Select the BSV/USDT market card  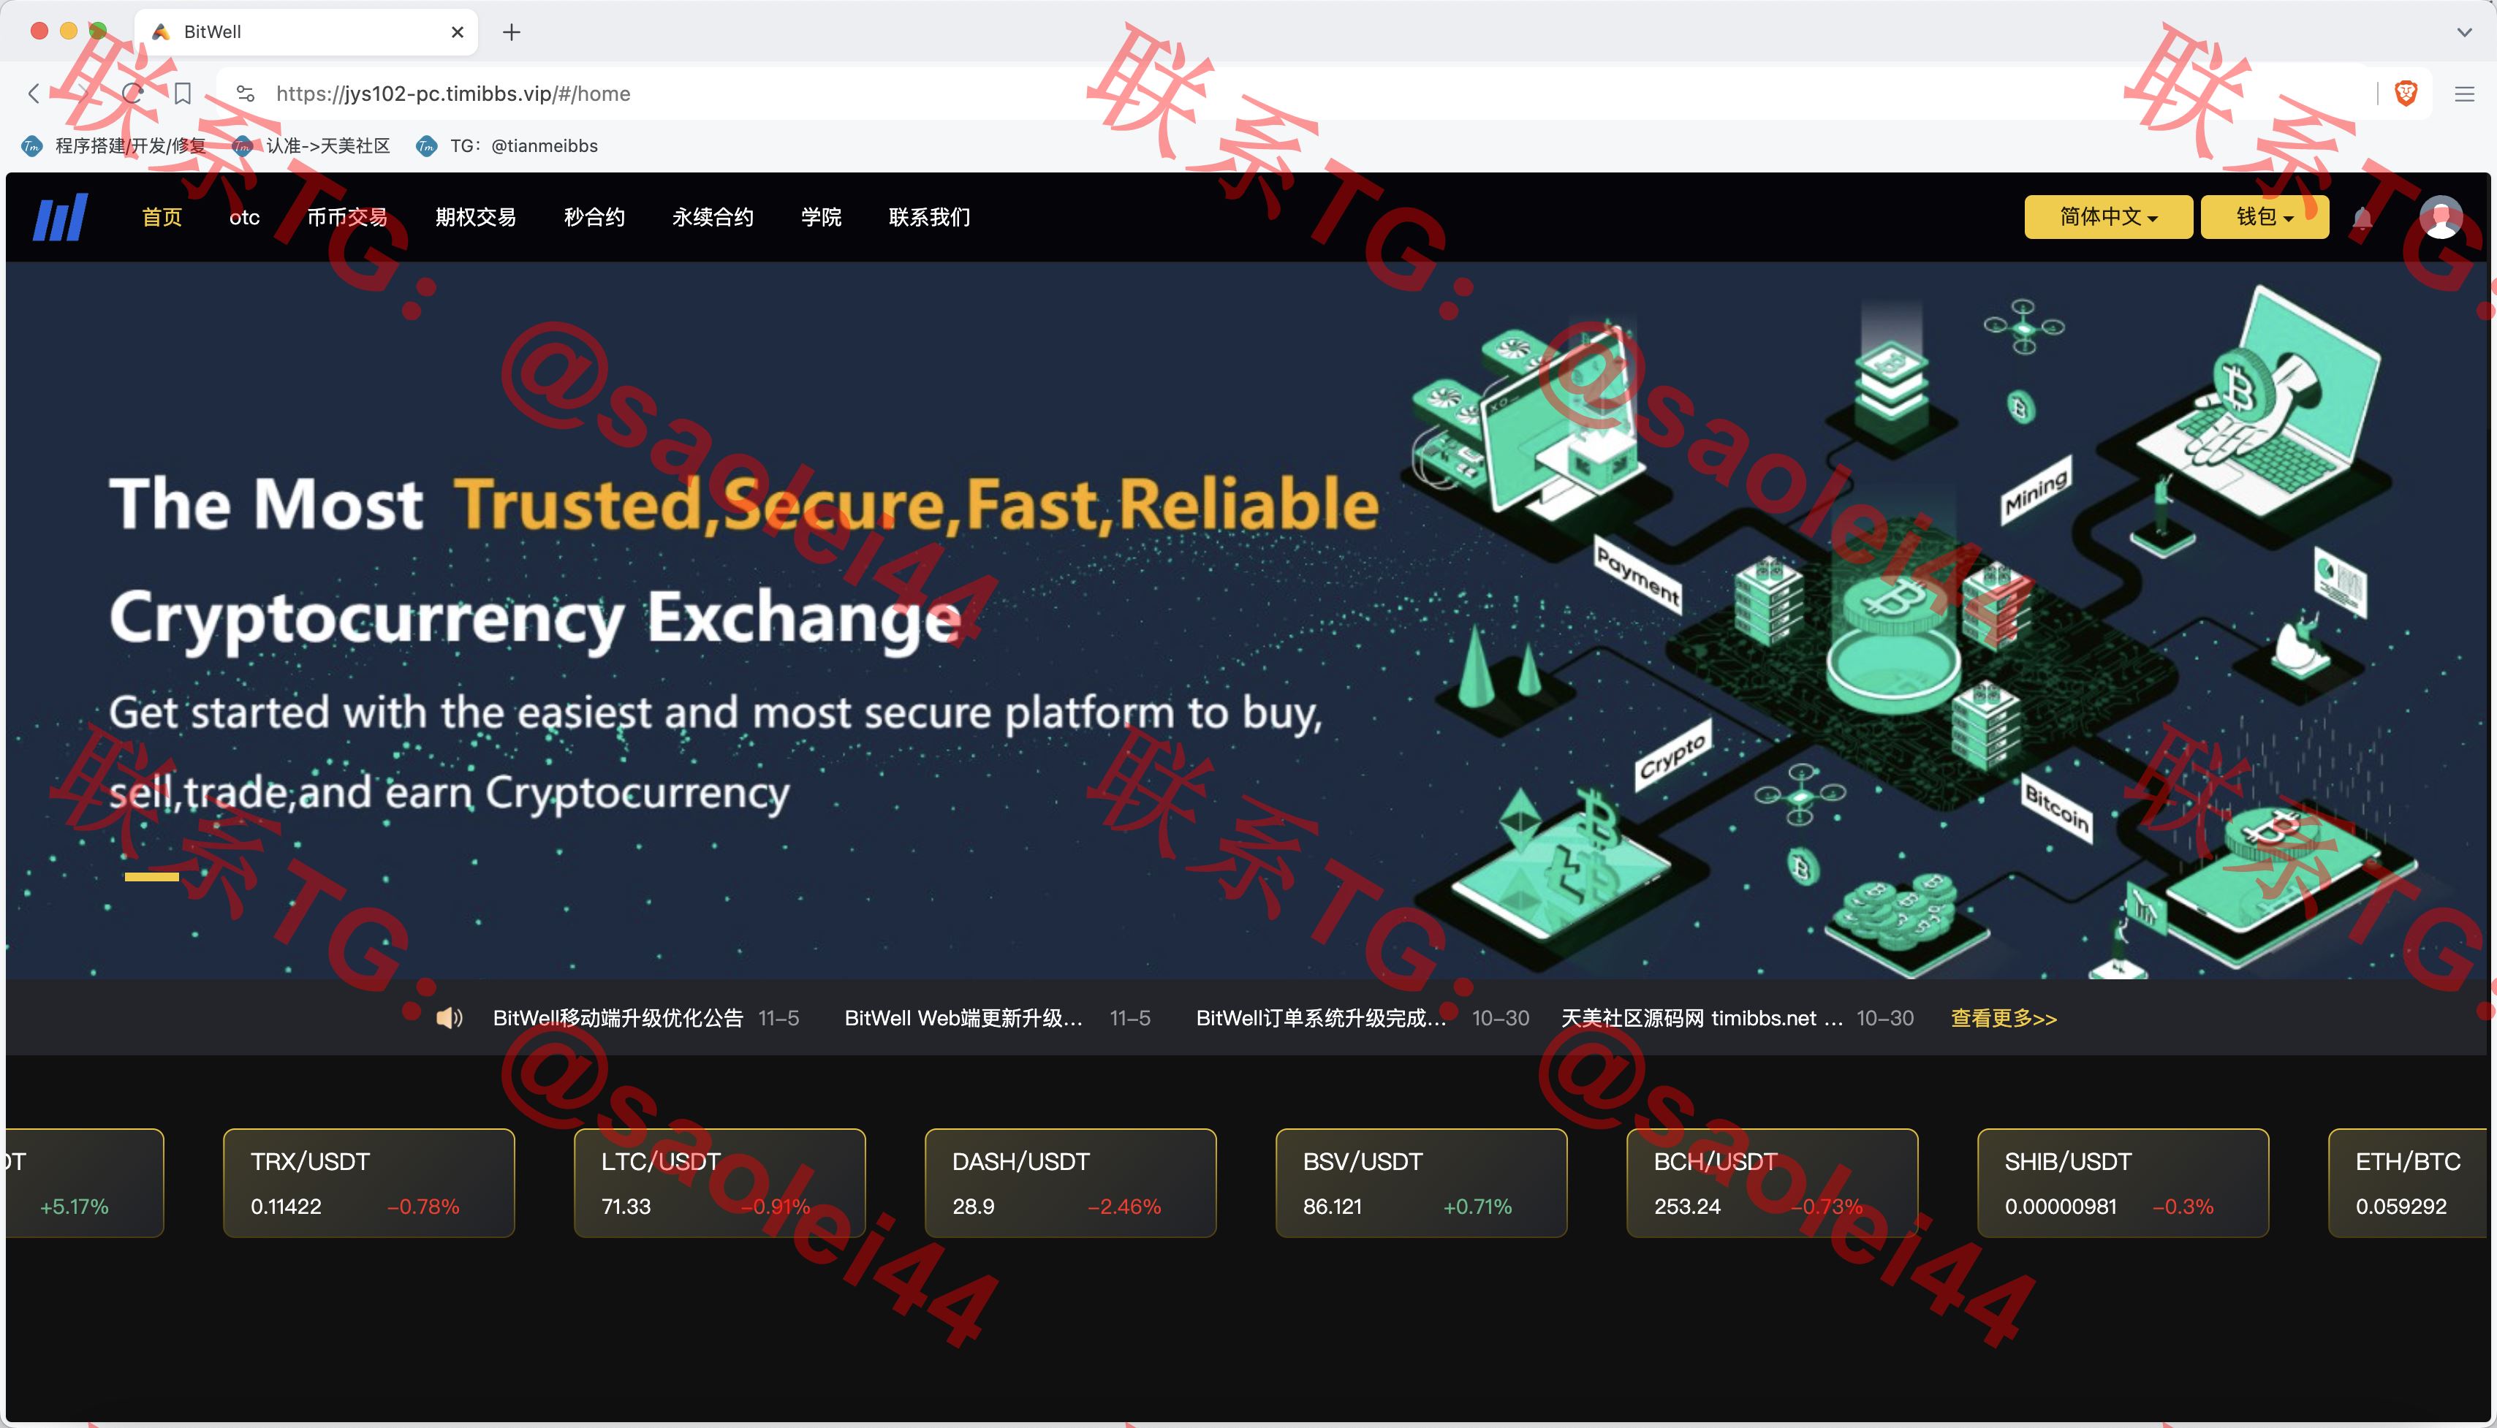tap(1420, 1182)
